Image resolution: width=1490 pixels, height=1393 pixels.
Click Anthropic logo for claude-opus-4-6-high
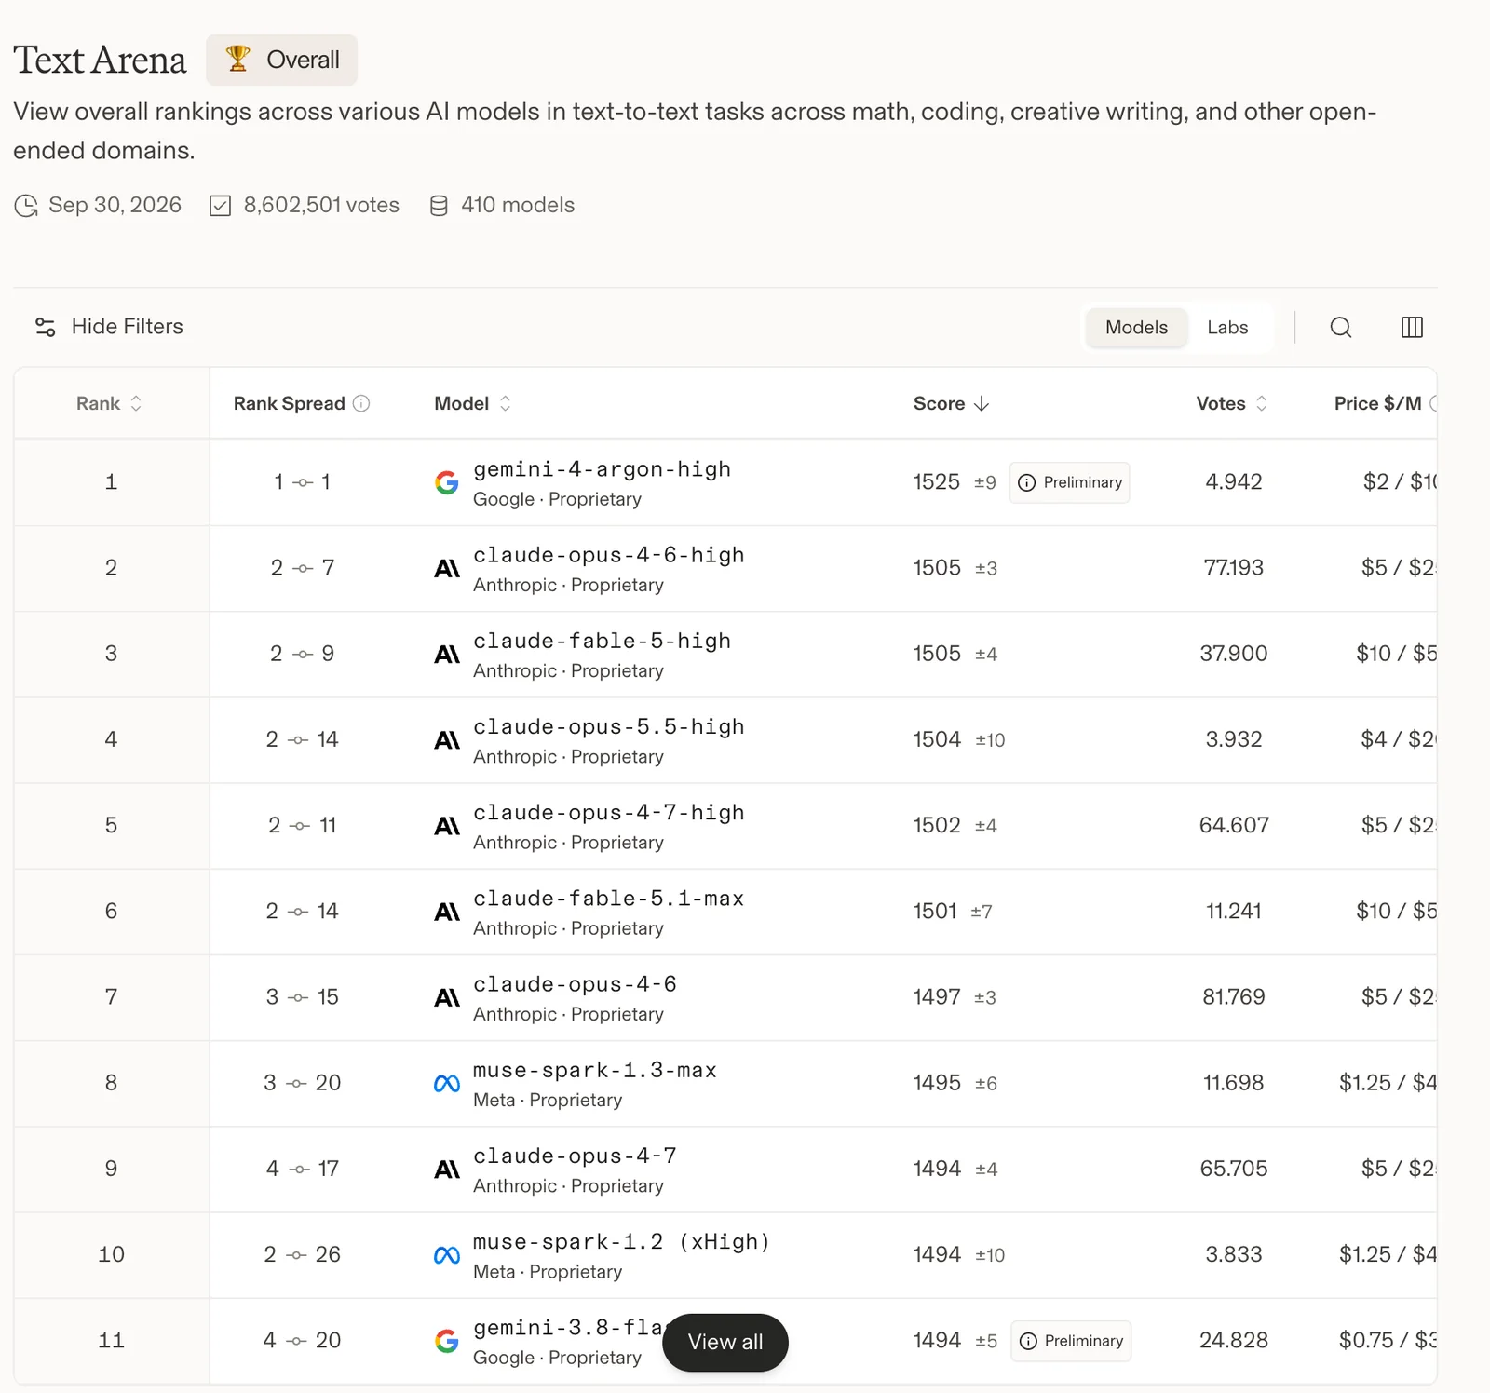pos(447,568)
